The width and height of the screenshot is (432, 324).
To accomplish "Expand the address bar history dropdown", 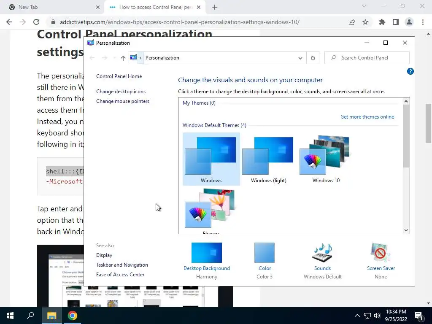I will click(300, 58).
